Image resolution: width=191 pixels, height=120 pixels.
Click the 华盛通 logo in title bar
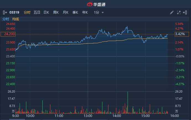click(x=96, y=4)
